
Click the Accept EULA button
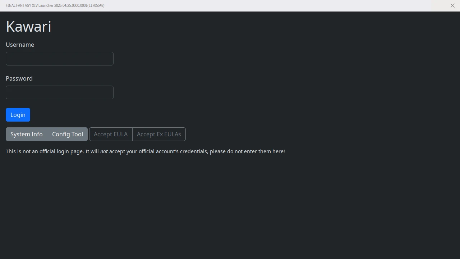pyautogui.click(x=111, y=134)
